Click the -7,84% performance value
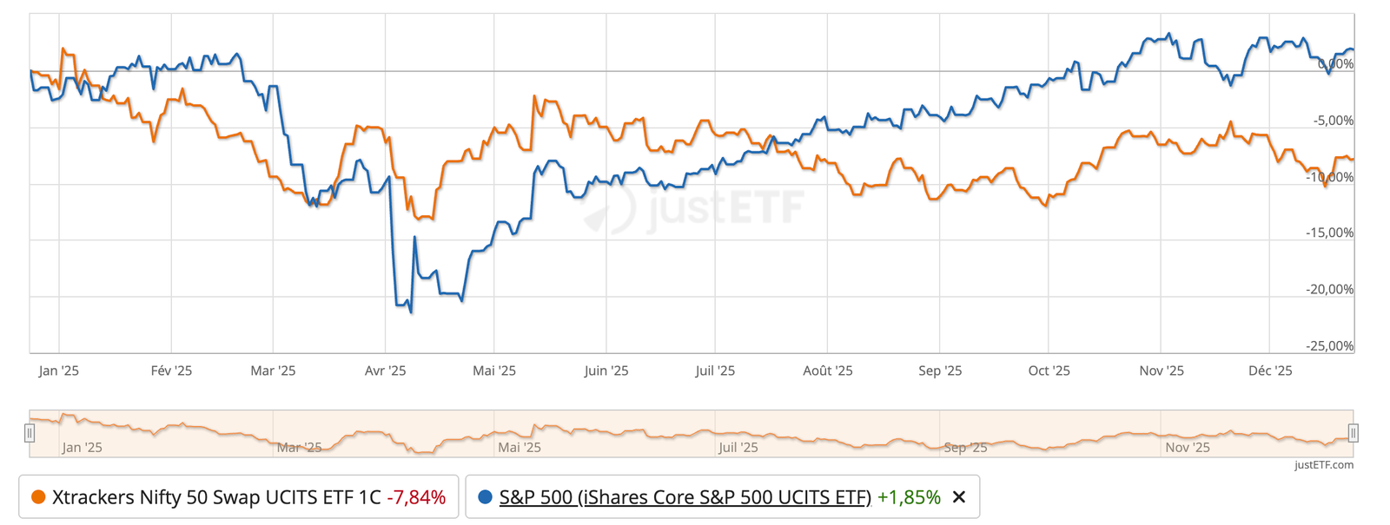Image resolution: width=1390 pixels, height=525 pixels. coord(416,497)
